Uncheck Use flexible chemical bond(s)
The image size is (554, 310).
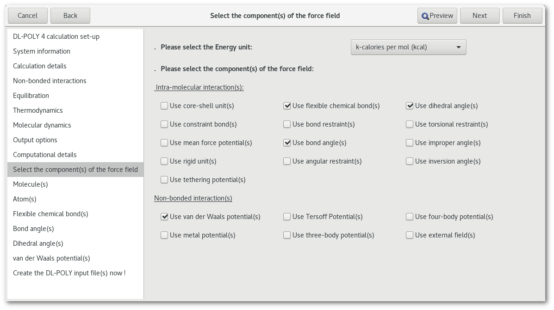coord(287,106)
